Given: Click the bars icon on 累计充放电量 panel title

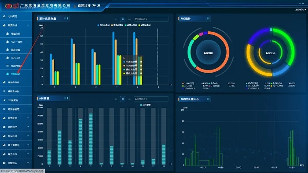Looking at the screenshot, I should pos(66,18).
